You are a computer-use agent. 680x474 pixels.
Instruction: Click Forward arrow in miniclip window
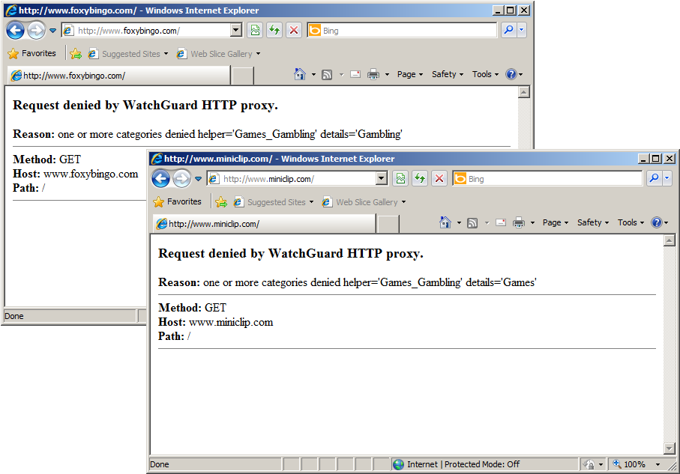181,178
